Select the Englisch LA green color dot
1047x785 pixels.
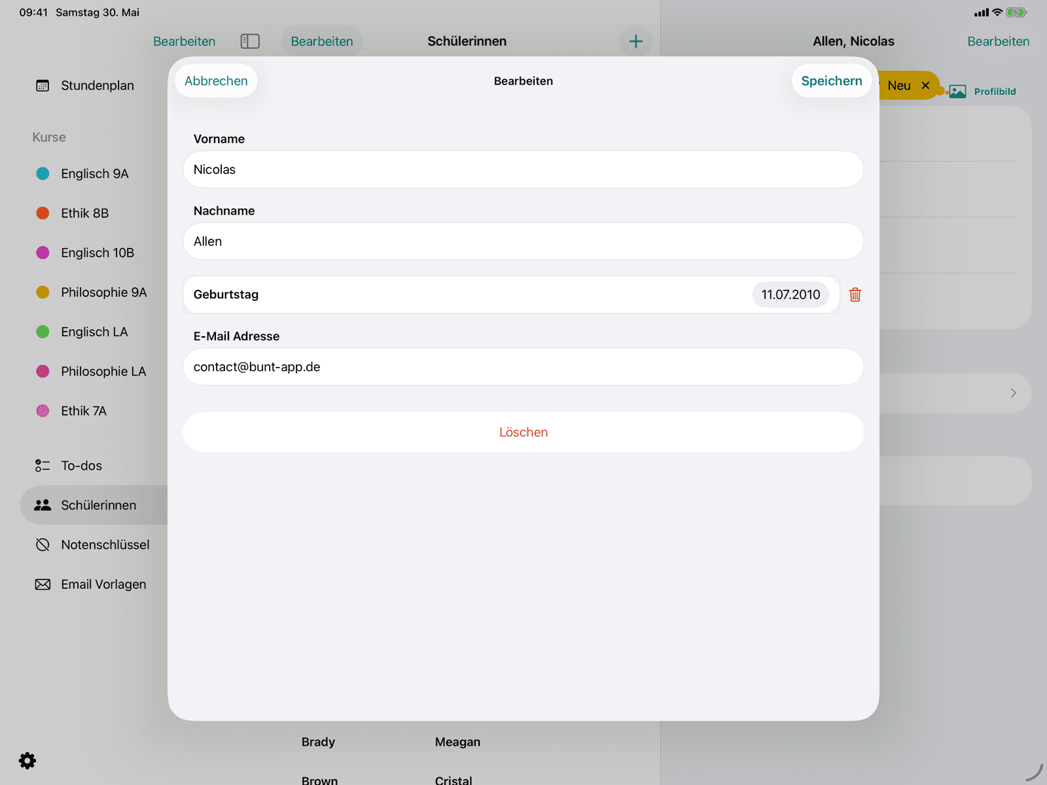point(43,332)
